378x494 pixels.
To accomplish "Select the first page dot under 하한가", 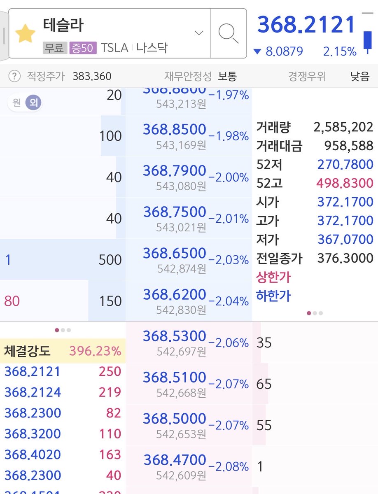I will click(309, 313).
